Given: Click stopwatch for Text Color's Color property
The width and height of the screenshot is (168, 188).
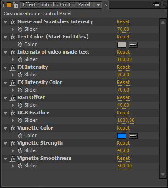Looking at the screenshot, I should point(20,45).
